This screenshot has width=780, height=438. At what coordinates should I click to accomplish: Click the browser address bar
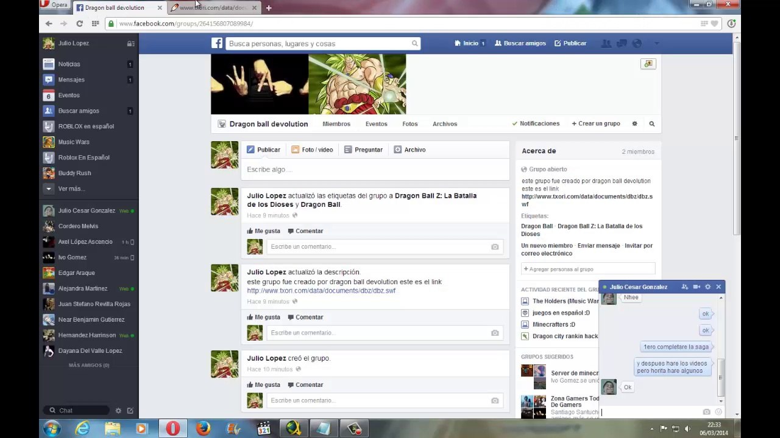coord(402,24)
